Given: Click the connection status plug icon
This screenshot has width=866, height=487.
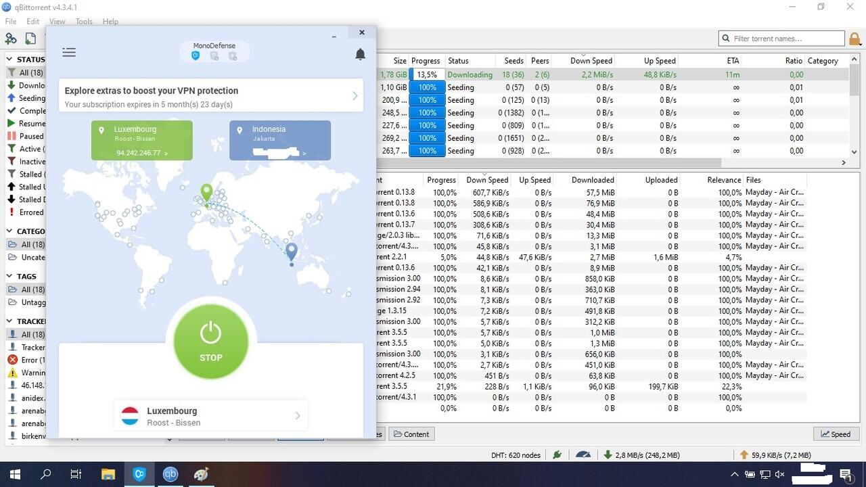Looking at the screenshot, I should point(556,455).
